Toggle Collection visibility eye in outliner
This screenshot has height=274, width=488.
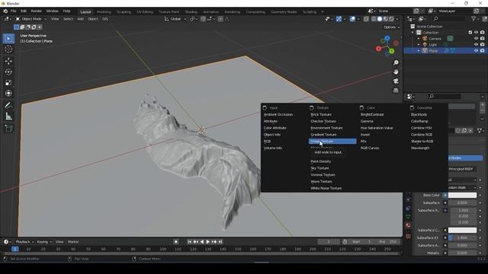point(476,32)
